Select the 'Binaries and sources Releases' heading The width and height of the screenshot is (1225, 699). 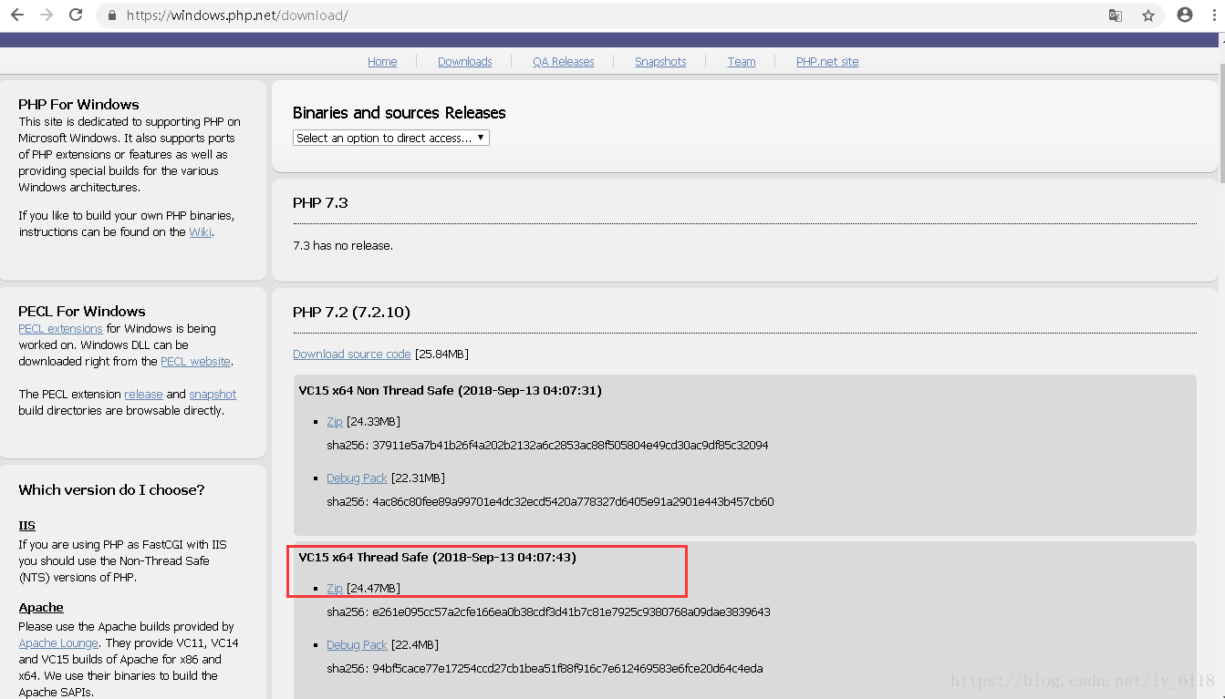pyautogui.click(x=399, y=113)
